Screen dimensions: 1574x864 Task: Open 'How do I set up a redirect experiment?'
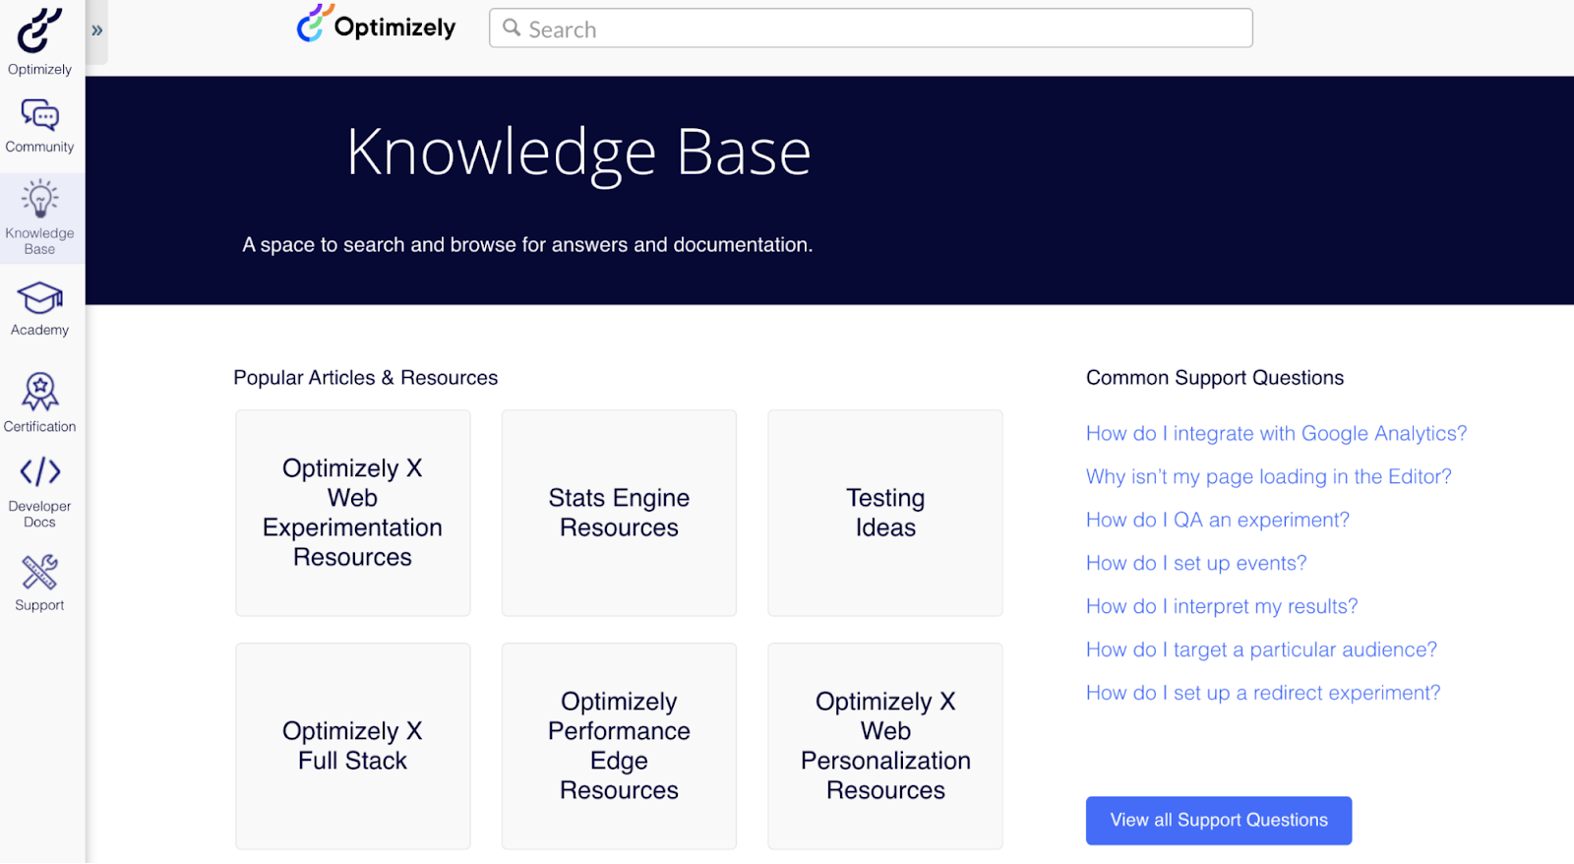coord(1263,693)
